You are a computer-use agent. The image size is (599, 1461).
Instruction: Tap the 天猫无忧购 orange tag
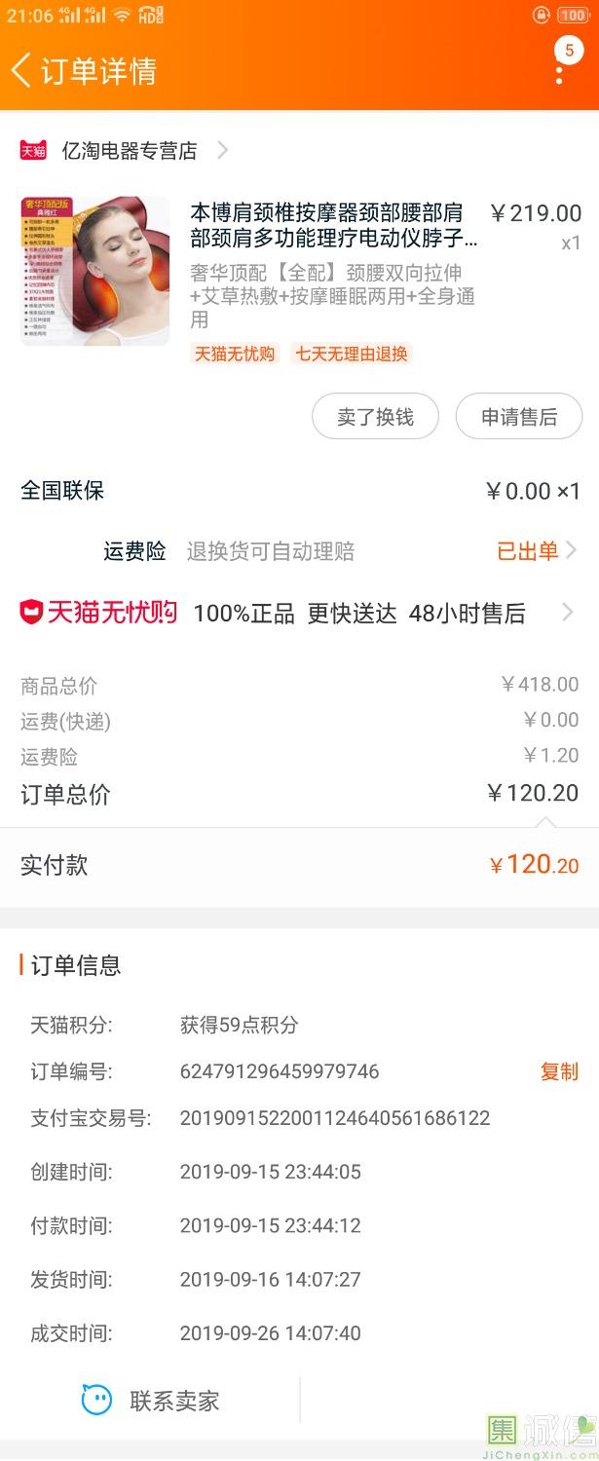tap(235, 354)
